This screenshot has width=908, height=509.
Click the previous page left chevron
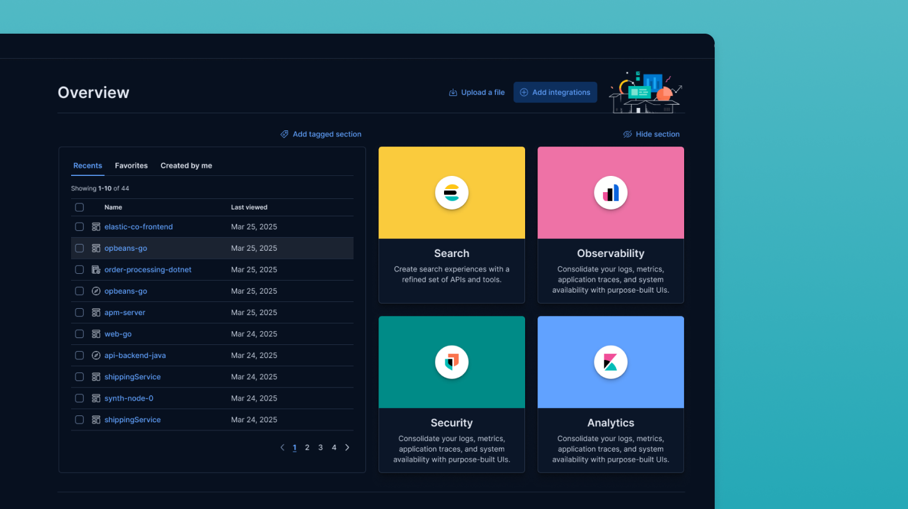click(282, 447)
